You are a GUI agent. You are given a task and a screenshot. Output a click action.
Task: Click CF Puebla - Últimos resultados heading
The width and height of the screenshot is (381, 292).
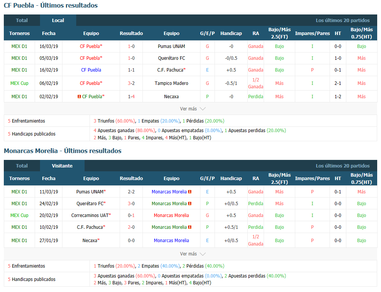coord(51,5)
